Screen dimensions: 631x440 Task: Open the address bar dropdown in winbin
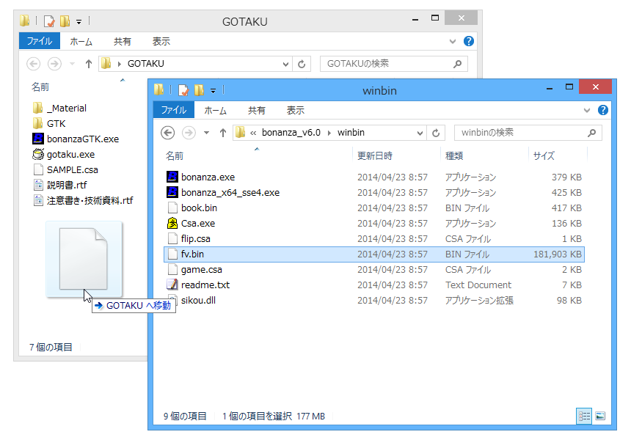click(420, 132)
